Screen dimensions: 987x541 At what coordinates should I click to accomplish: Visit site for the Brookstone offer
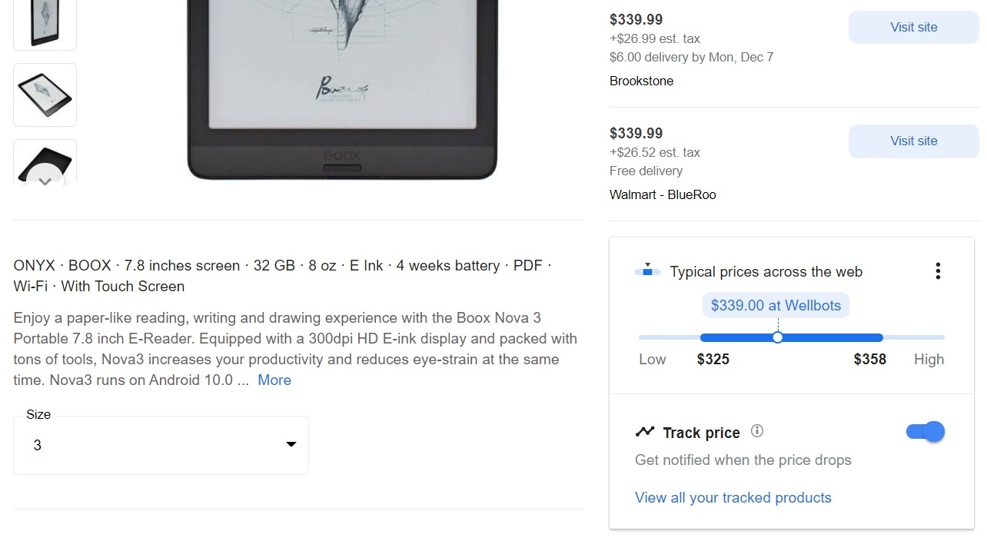coord(913,27)
